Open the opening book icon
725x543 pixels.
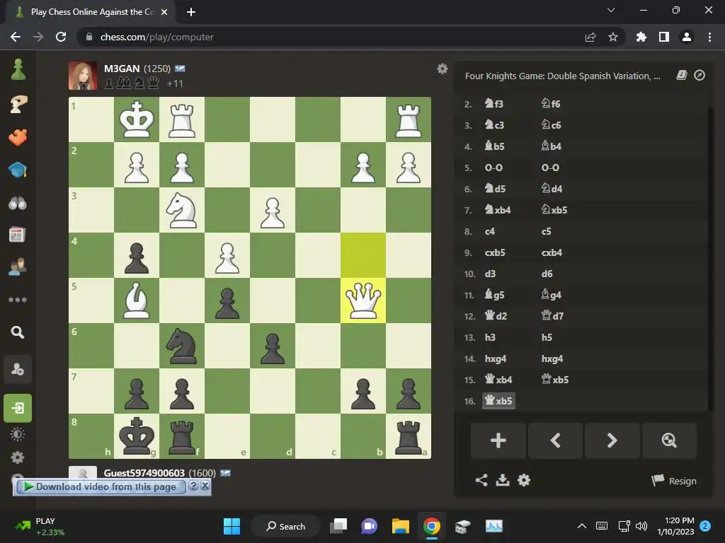coord(682,75)
